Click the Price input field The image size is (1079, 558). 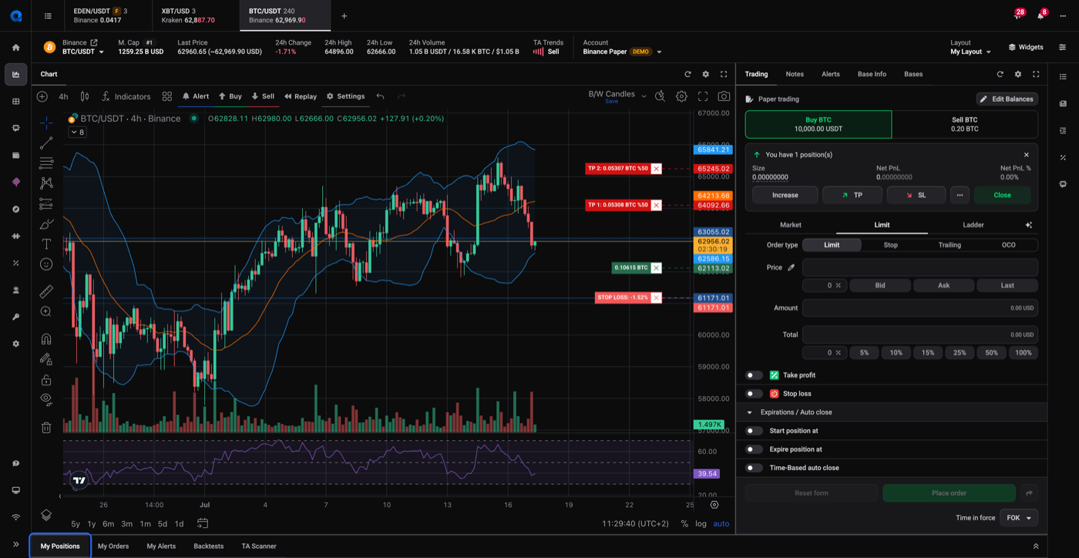click(919, 267)
